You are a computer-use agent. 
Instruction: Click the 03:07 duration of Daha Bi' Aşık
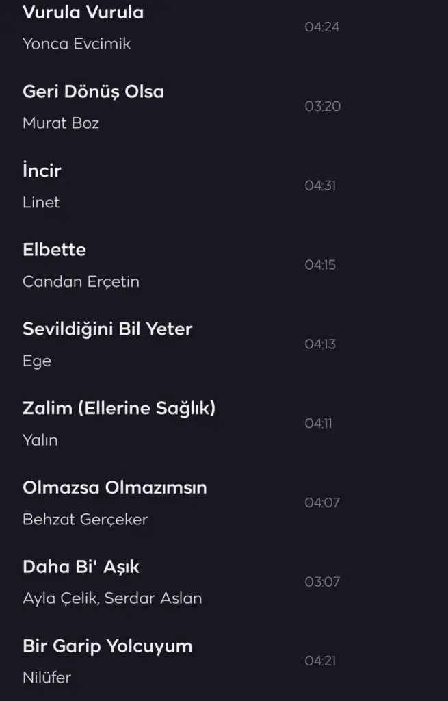321,582
